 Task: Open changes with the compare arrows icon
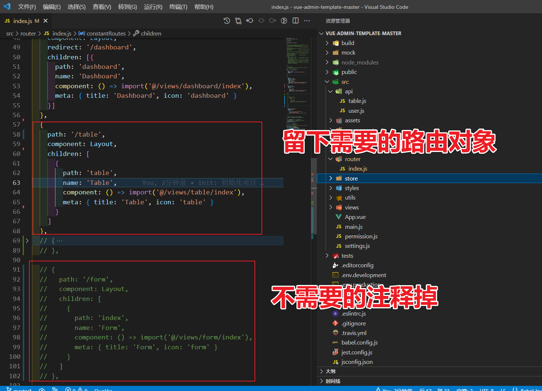(x=238, y=21)
